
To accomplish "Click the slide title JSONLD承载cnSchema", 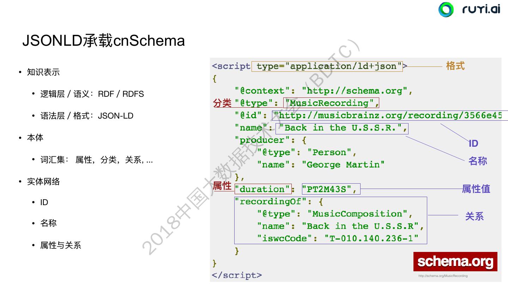I will click(x=103, y=41).
